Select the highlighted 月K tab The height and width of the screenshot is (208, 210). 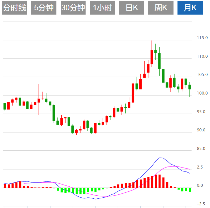tap(190, 8)
